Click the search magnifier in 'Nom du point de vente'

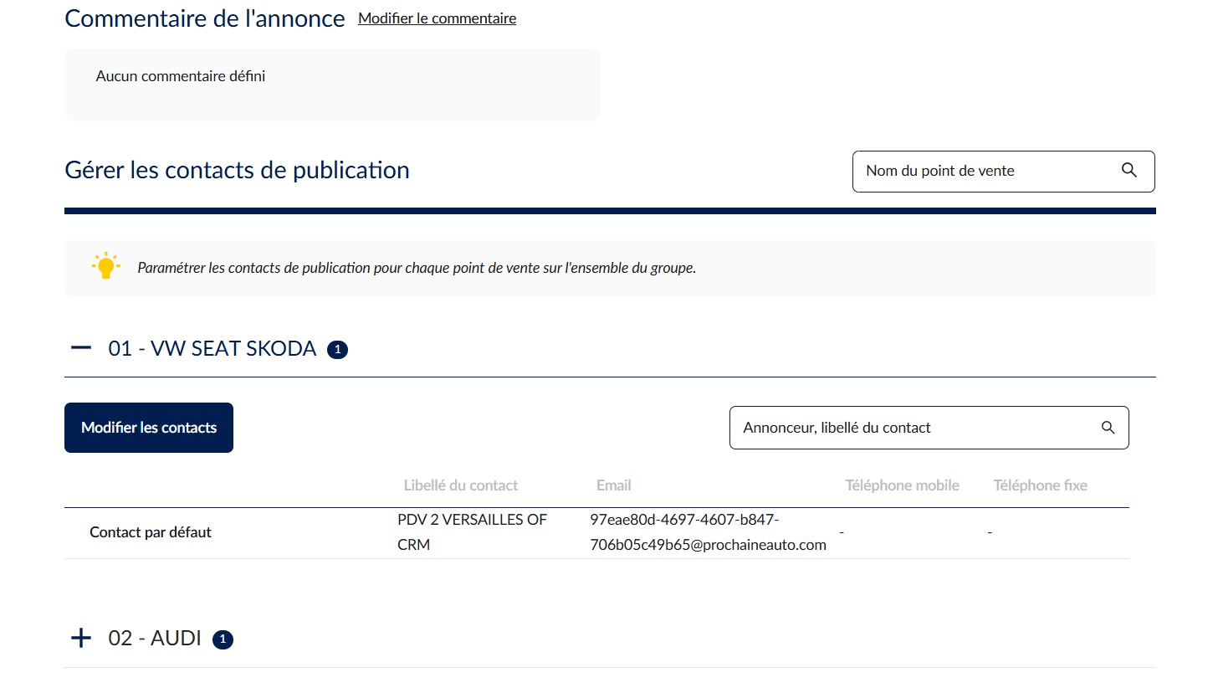pos(1129,171)
